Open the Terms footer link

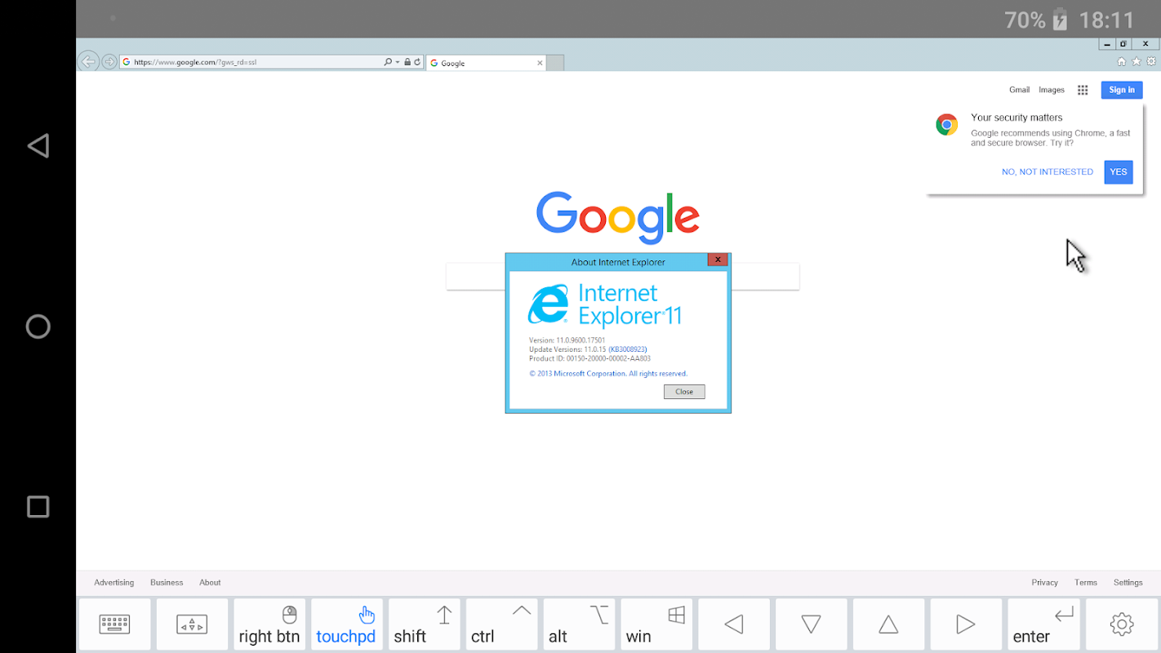(1086, 583)
